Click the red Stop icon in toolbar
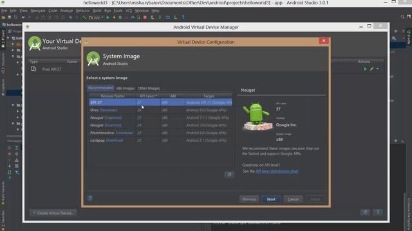Viewport: 412px width, 231px height. click(x=145, y=17)
